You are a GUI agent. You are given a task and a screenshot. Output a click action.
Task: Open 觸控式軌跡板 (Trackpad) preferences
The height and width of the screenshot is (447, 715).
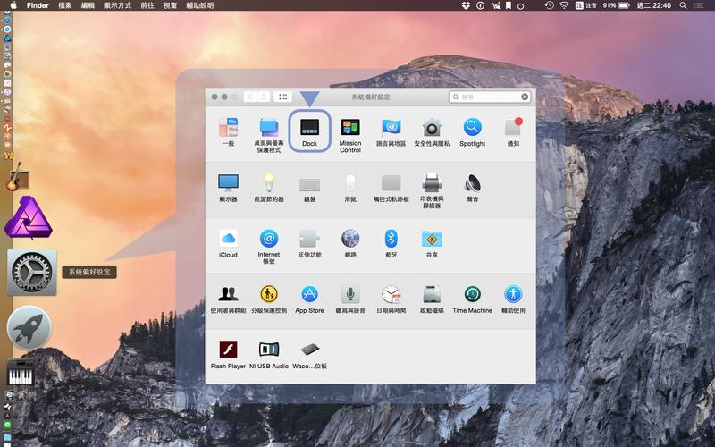[x=391, y=188]
